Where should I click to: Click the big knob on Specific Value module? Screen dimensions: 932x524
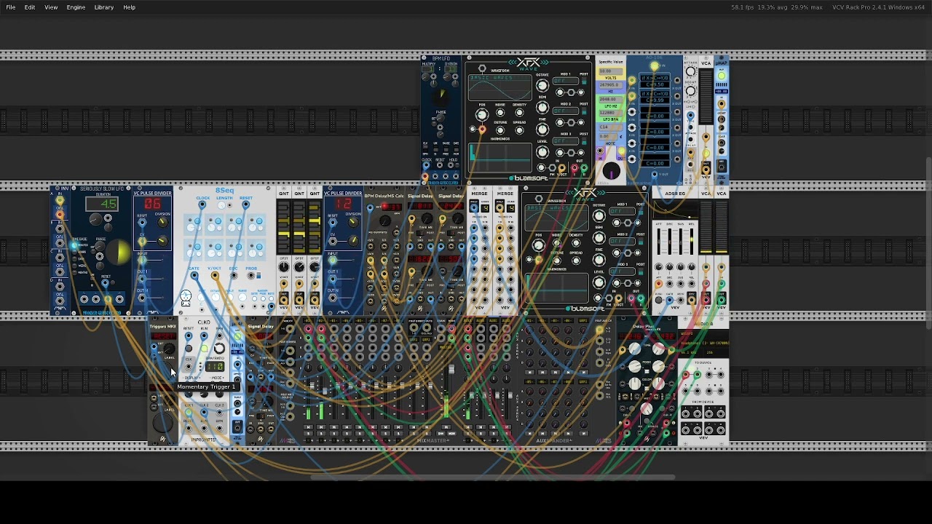tap(612, 170)
